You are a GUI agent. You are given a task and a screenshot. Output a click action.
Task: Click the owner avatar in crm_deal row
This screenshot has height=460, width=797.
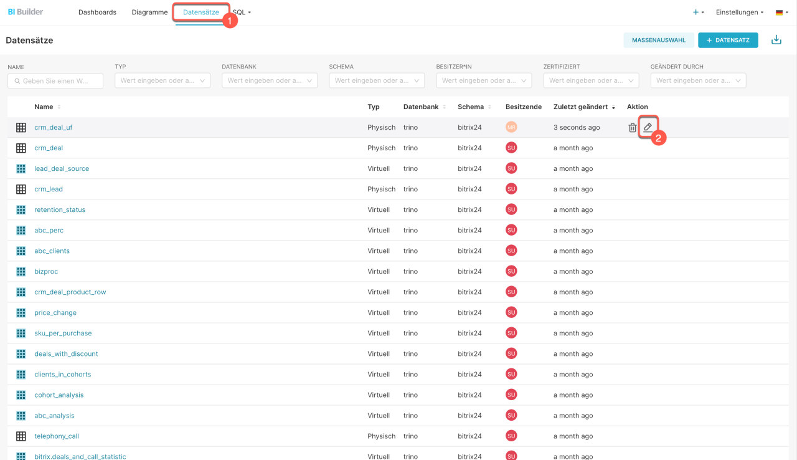[x=511, y=148]
